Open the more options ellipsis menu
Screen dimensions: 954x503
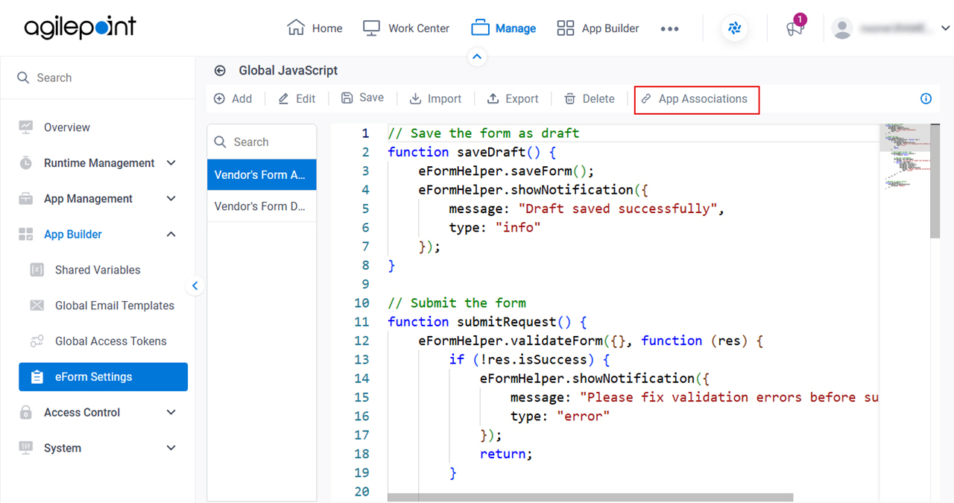669,28
